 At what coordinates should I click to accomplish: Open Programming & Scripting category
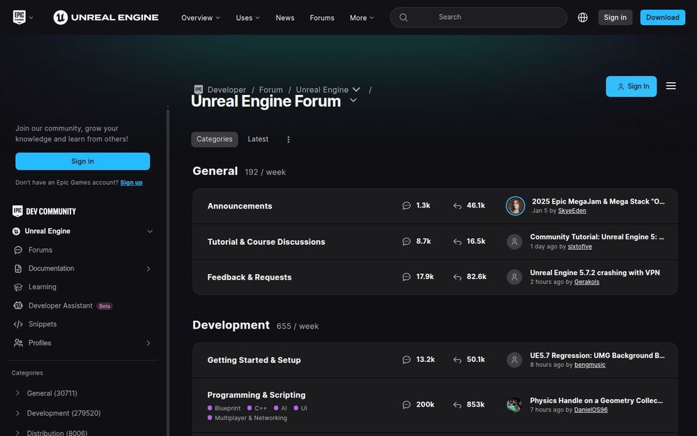click(256, 395)
